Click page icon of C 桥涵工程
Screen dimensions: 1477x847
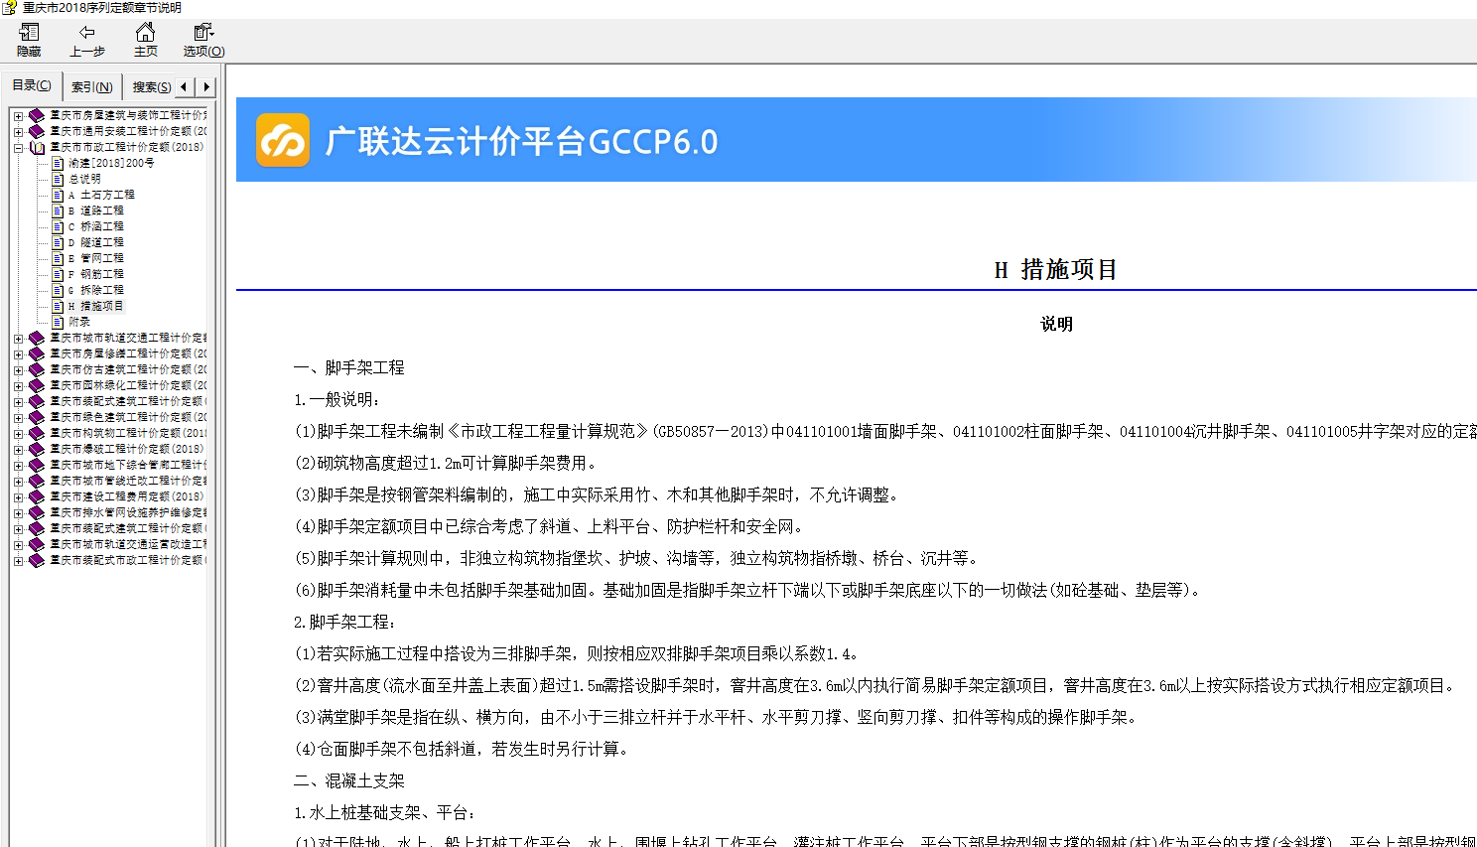[58, 226]
